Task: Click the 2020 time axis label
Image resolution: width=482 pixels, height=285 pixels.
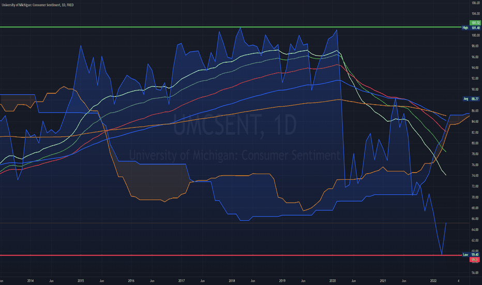Action: click(x=333, y=281)
